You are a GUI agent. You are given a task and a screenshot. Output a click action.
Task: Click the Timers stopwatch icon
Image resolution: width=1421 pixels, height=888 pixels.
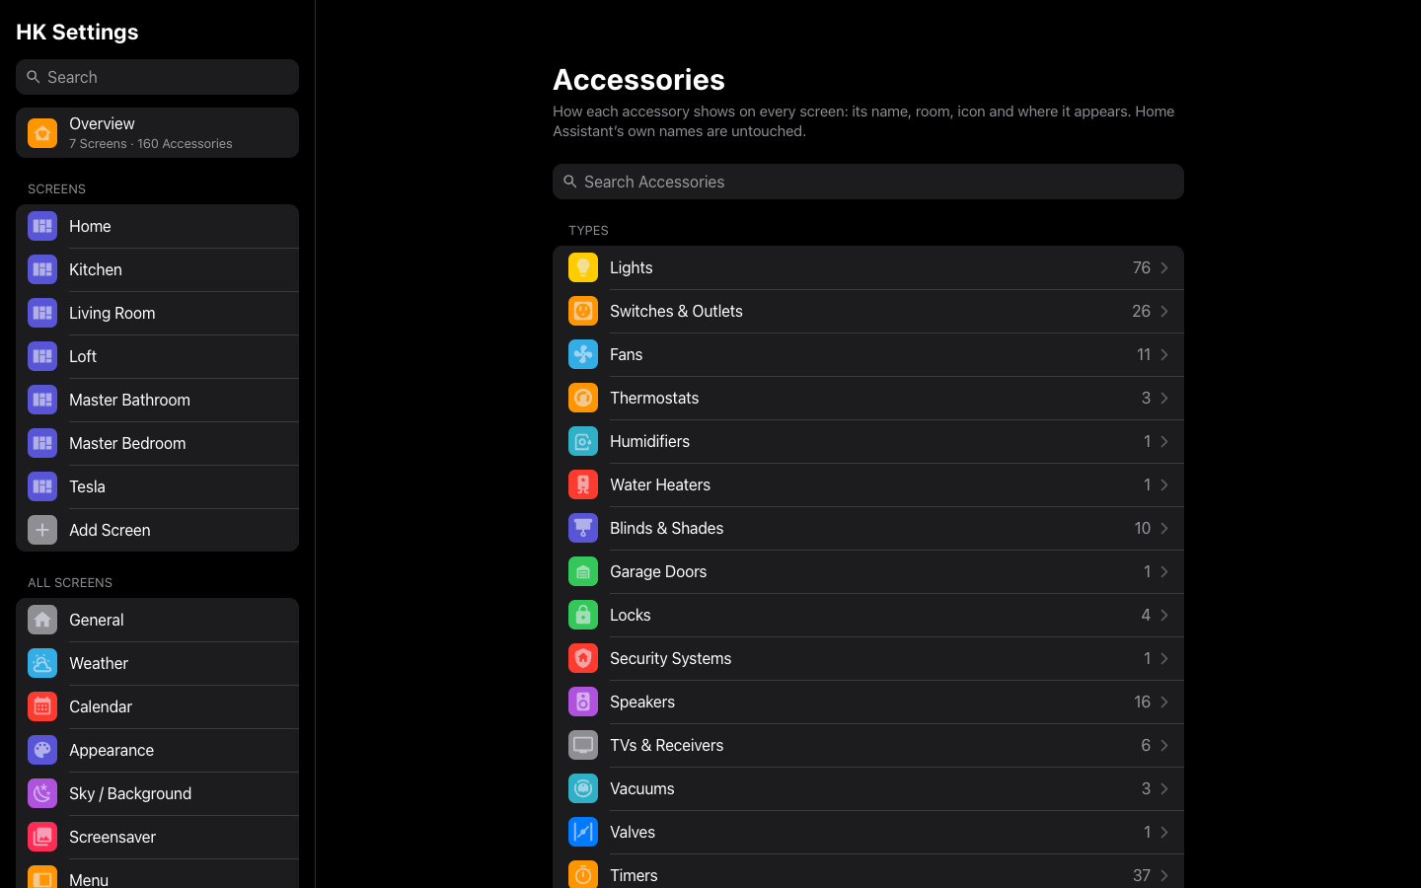(583, 874)
